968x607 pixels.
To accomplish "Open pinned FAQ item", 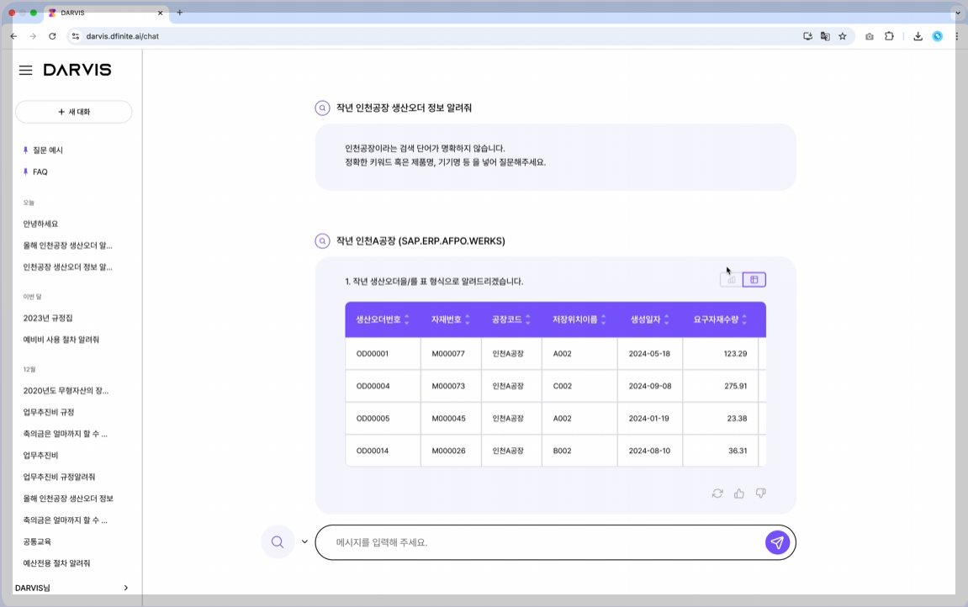I will [x=40, y=172].
